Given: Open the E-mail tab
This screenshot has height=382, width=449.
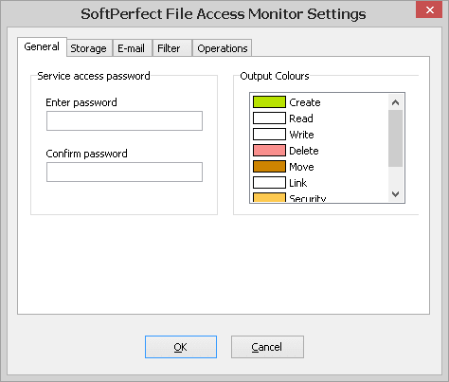Looking at the screenshot, I should coord(132,48).
